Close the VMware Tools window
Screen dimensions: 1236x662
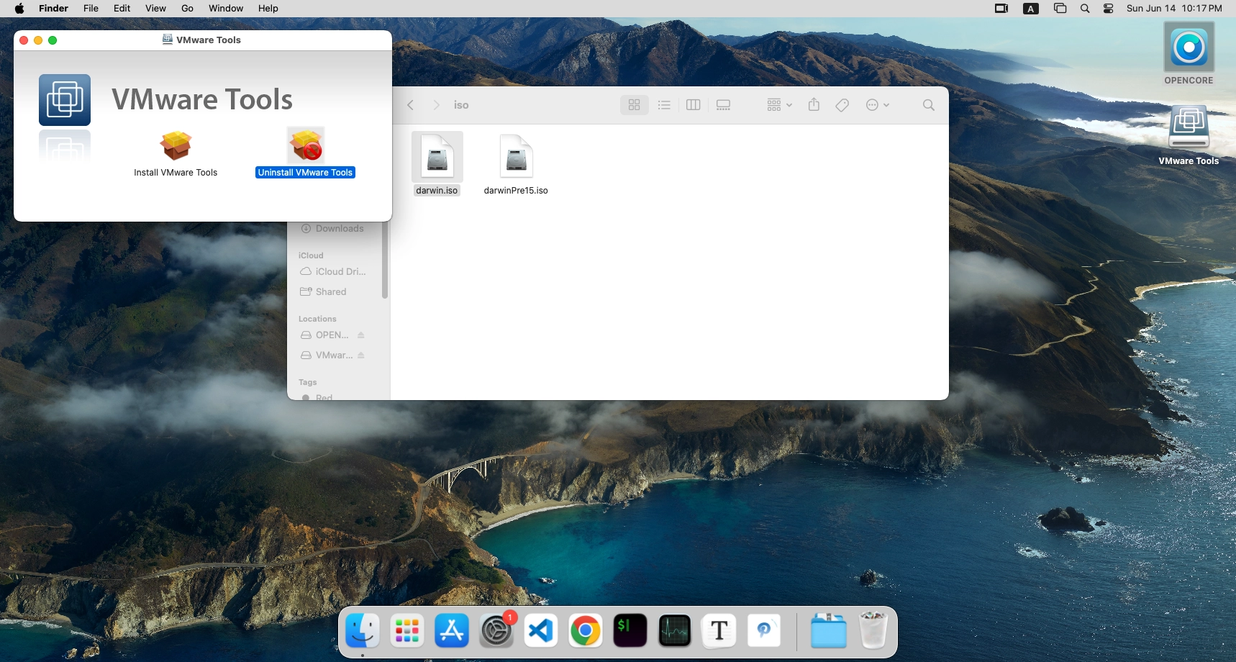[x=24, y=40]
